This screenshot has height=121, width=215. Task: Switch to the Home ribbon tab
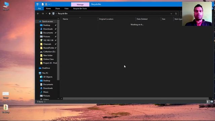click(x=48, y=8)
